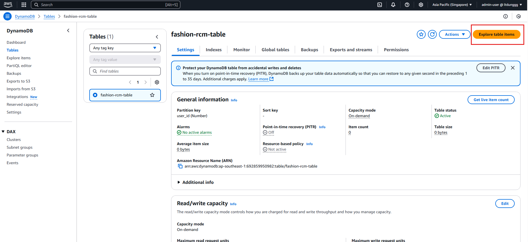Open the Permissions tab
Viewport: 528px width, 242px height.
point(396,50)
